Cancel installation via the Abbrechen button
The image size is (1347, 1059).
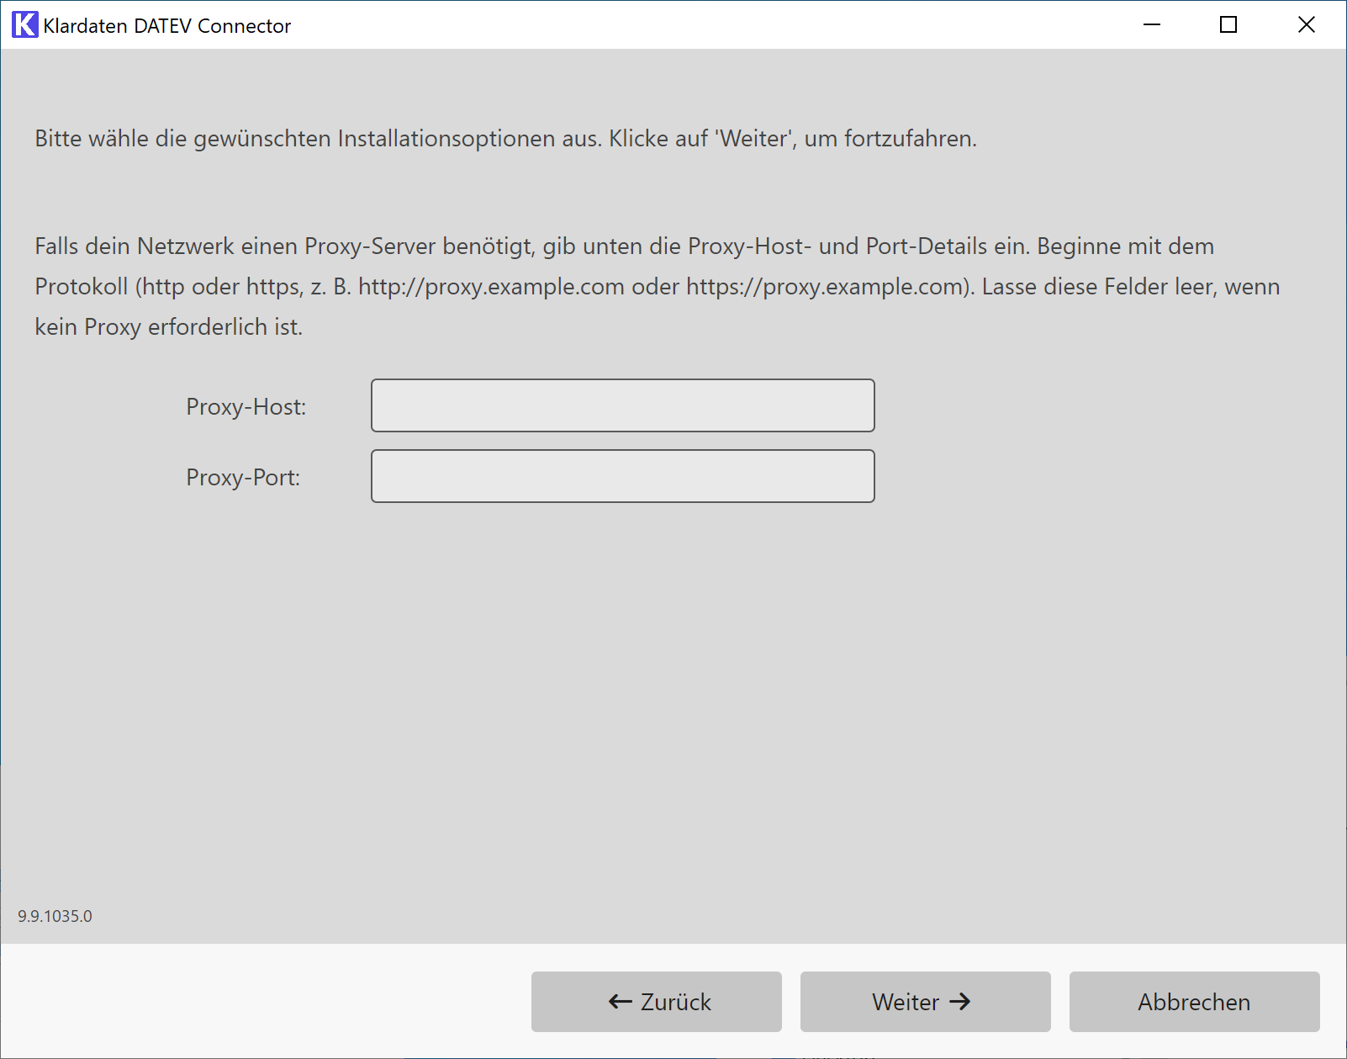tap(1193, 1002)
